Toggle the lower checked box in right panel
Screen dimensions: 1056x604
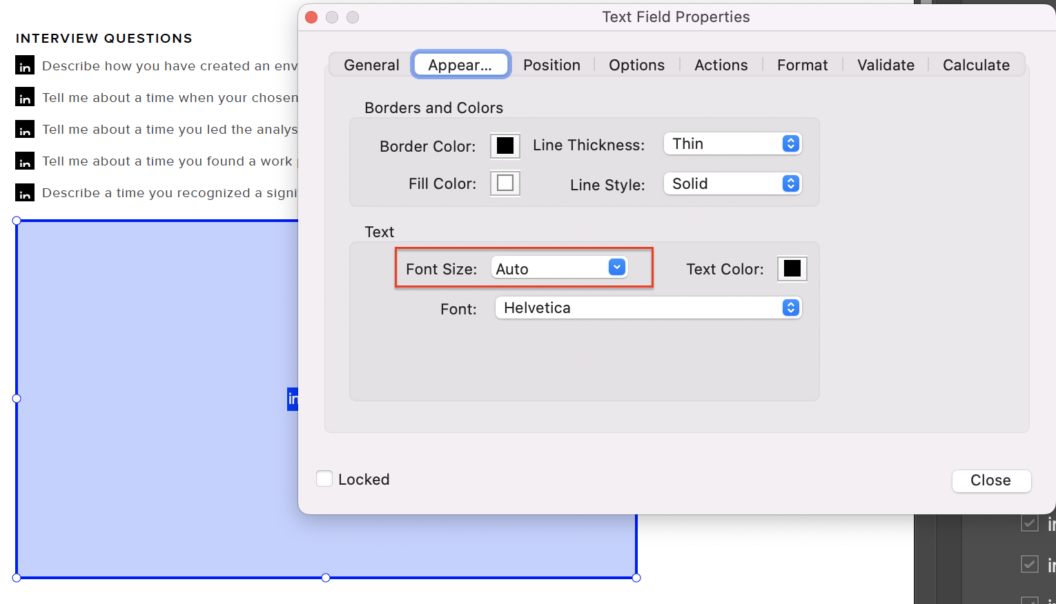point(1029,564)
